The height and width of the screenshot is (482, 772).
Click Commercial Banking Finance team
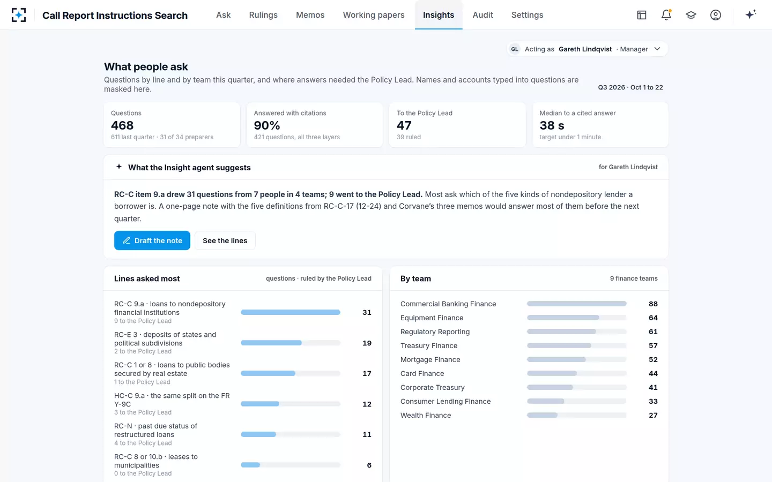(x=448, y=304)
